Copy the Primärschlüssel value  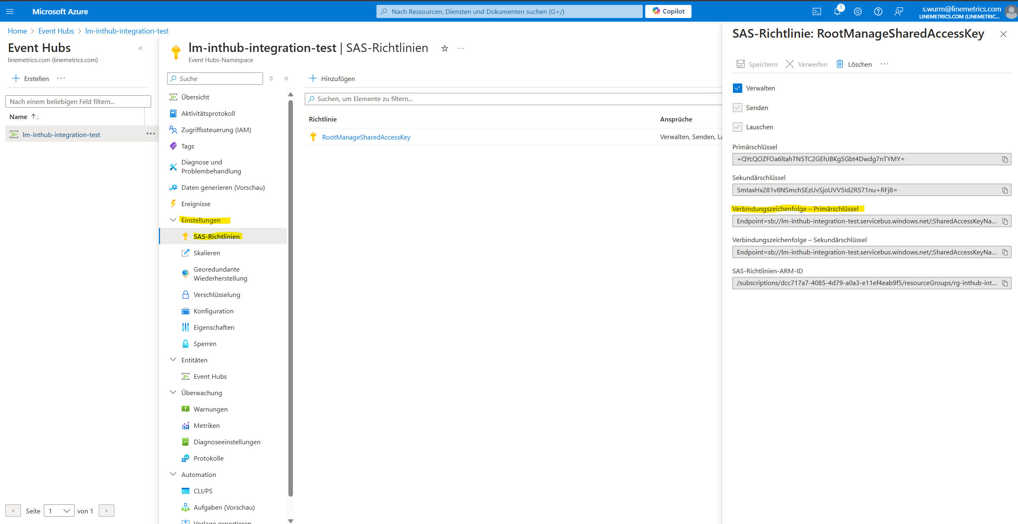1005,159
